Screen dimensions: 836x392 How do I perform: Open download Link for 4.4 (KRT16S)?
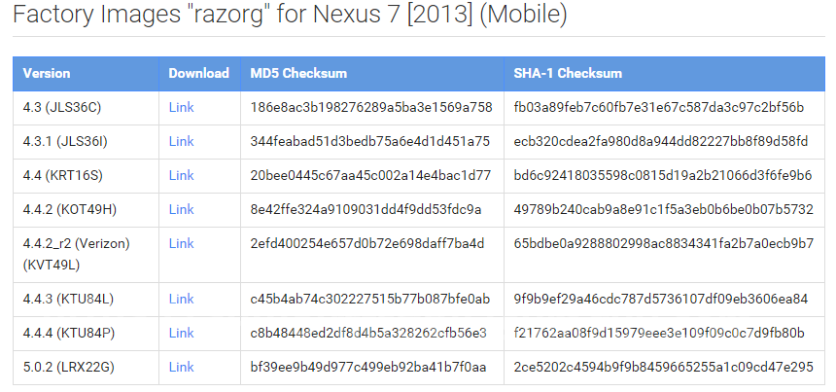181,175
